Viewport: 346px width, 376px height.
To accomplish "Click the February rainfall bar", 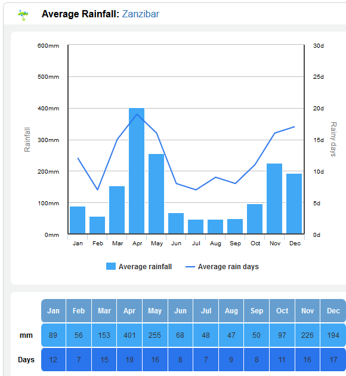I will click(x=97, y=225).
